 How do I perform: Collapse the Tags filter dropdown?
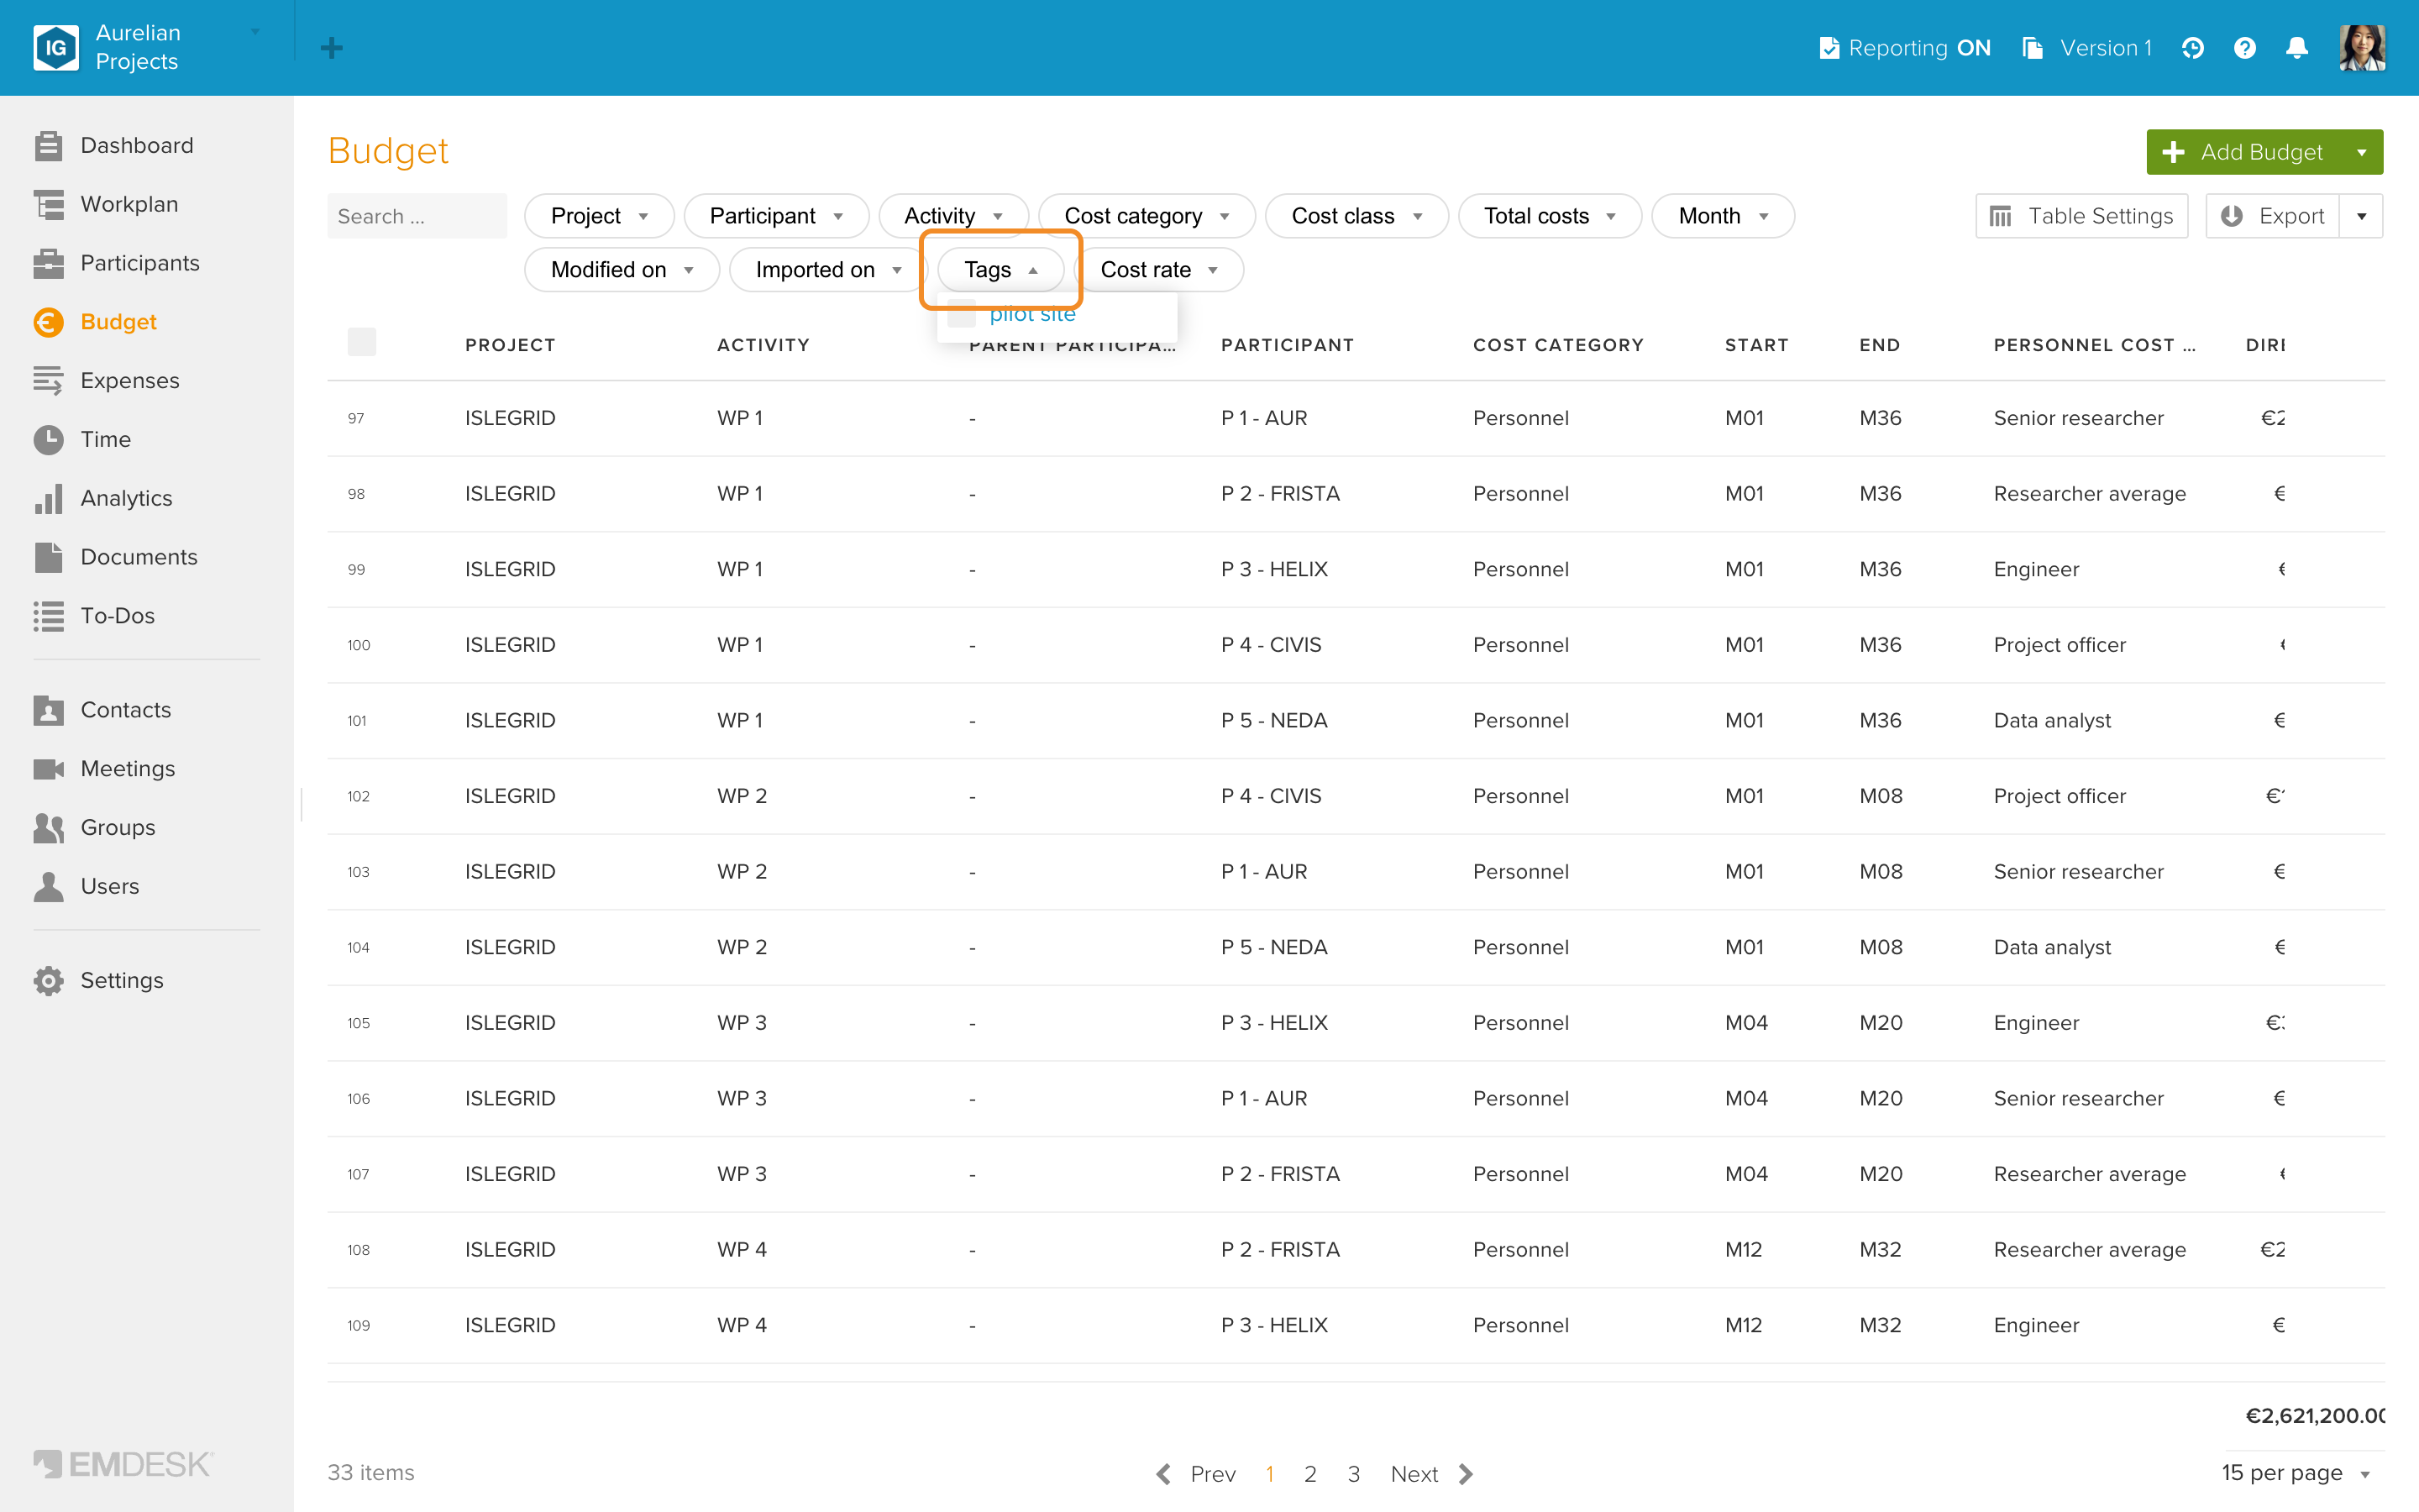(x=1000, y=270)
